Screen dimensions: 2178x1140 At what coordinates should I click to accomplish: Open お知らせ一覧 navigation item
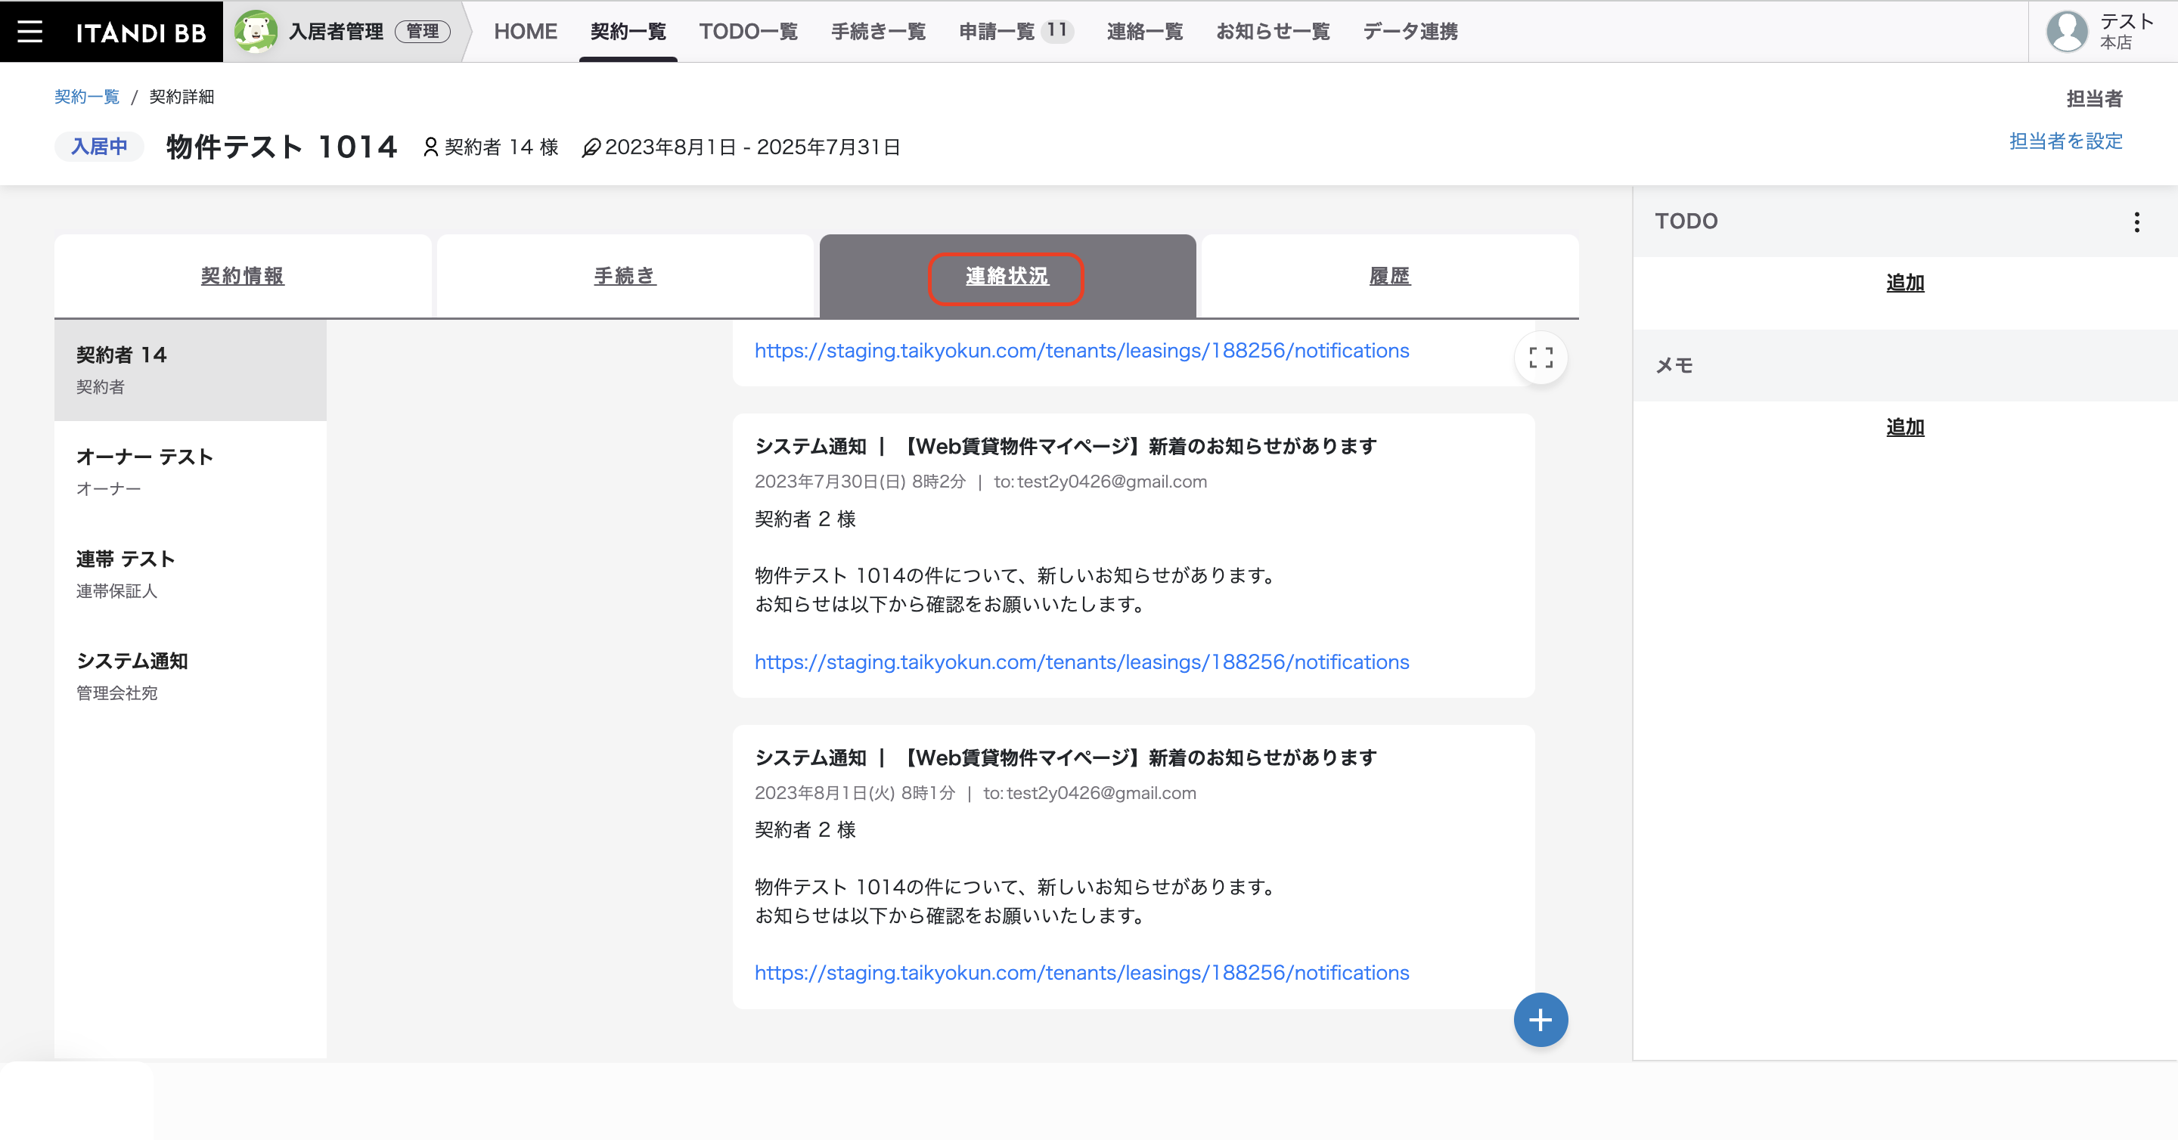pos(1273,31)
